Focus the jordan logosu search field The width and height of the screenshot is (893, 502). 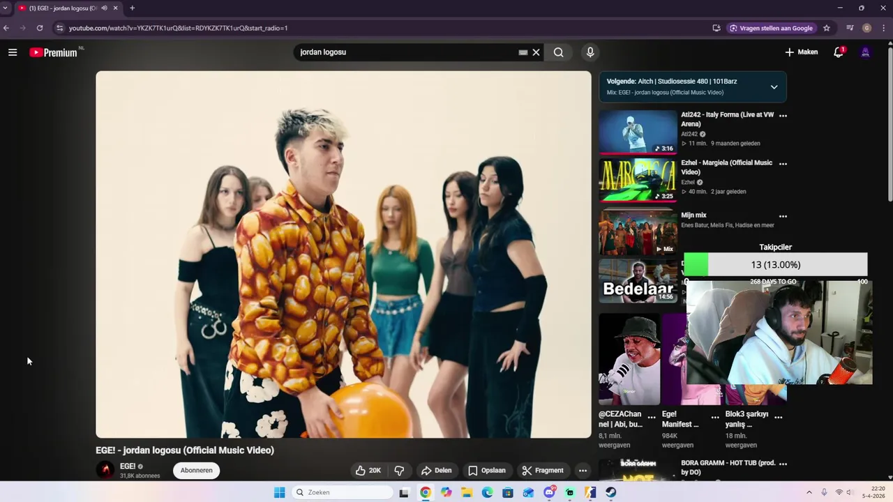(407, 52)
